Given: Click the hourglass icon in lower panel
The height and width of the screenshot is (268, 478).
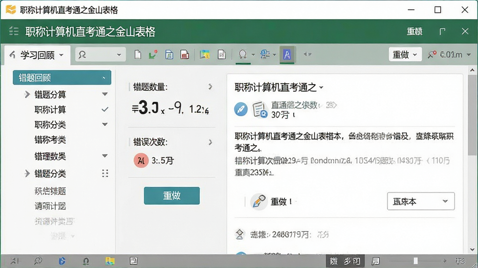Looking at the screenshot, I should tap(240, 234).
